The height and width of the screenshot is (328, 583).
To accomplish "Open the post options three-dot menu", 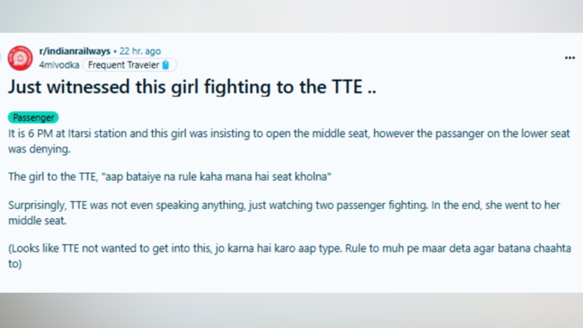I will (x=569, y=58).
